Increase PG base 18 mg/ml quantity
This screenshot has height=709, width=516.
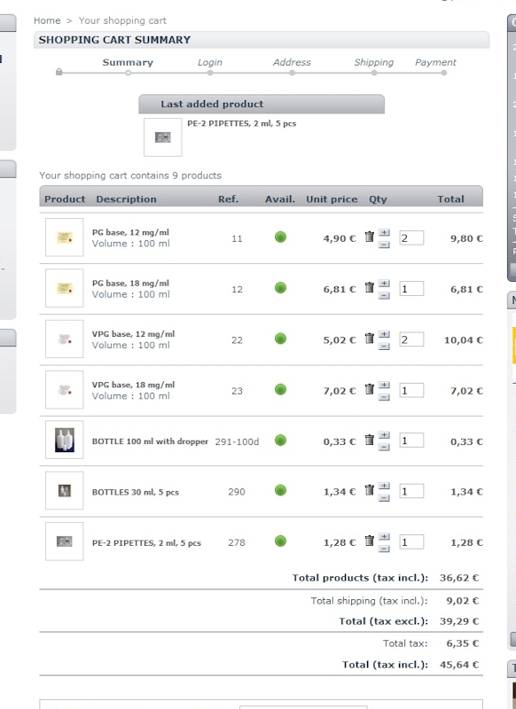(x=384, y=283)
